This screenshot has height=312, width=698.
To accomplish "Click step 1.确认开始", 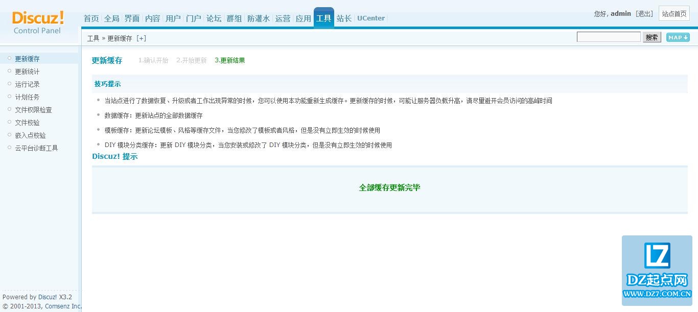I will click(x=153, y=60).
